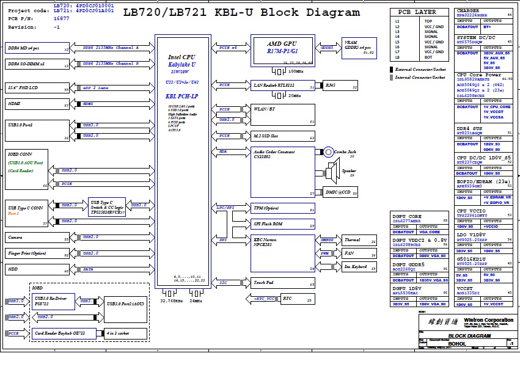Select the "BOHOL" document name
The width and height of the screenshot is (520, 367).
(457, 344)
